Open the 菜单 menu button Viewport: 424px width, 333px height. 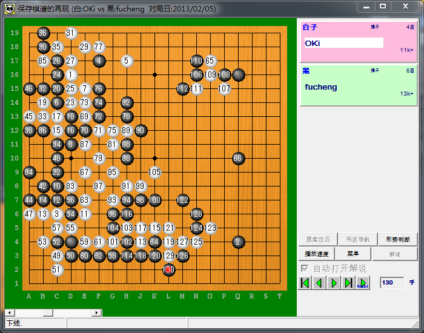point(353,254)
